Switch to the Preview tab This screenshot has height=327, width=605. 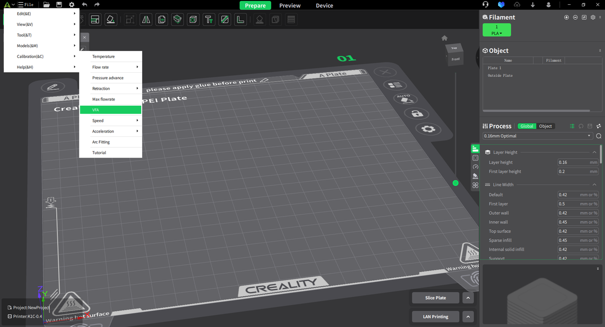[289, 5]
